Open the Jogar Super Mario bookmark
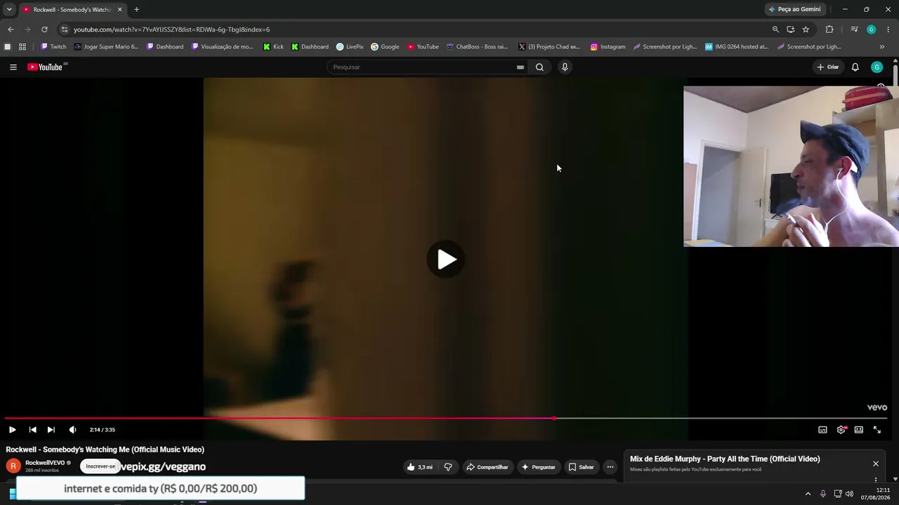The width and height of the screenshot is (899, 505). click(x=106, y=47)
